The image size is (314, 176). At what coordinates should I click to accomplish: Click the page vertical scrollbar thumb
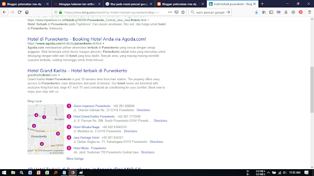(312, 89)
